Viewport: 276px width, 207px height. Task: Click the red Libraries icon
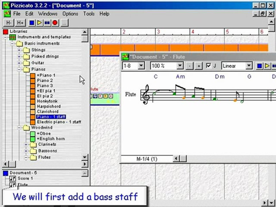coord(6,32)
